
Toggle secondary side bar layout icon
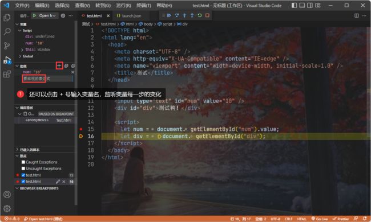310,6
